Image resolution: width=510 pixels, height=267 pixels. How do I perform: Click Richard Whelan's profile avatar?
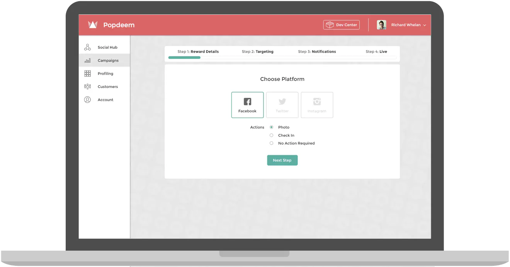point(381,25)
